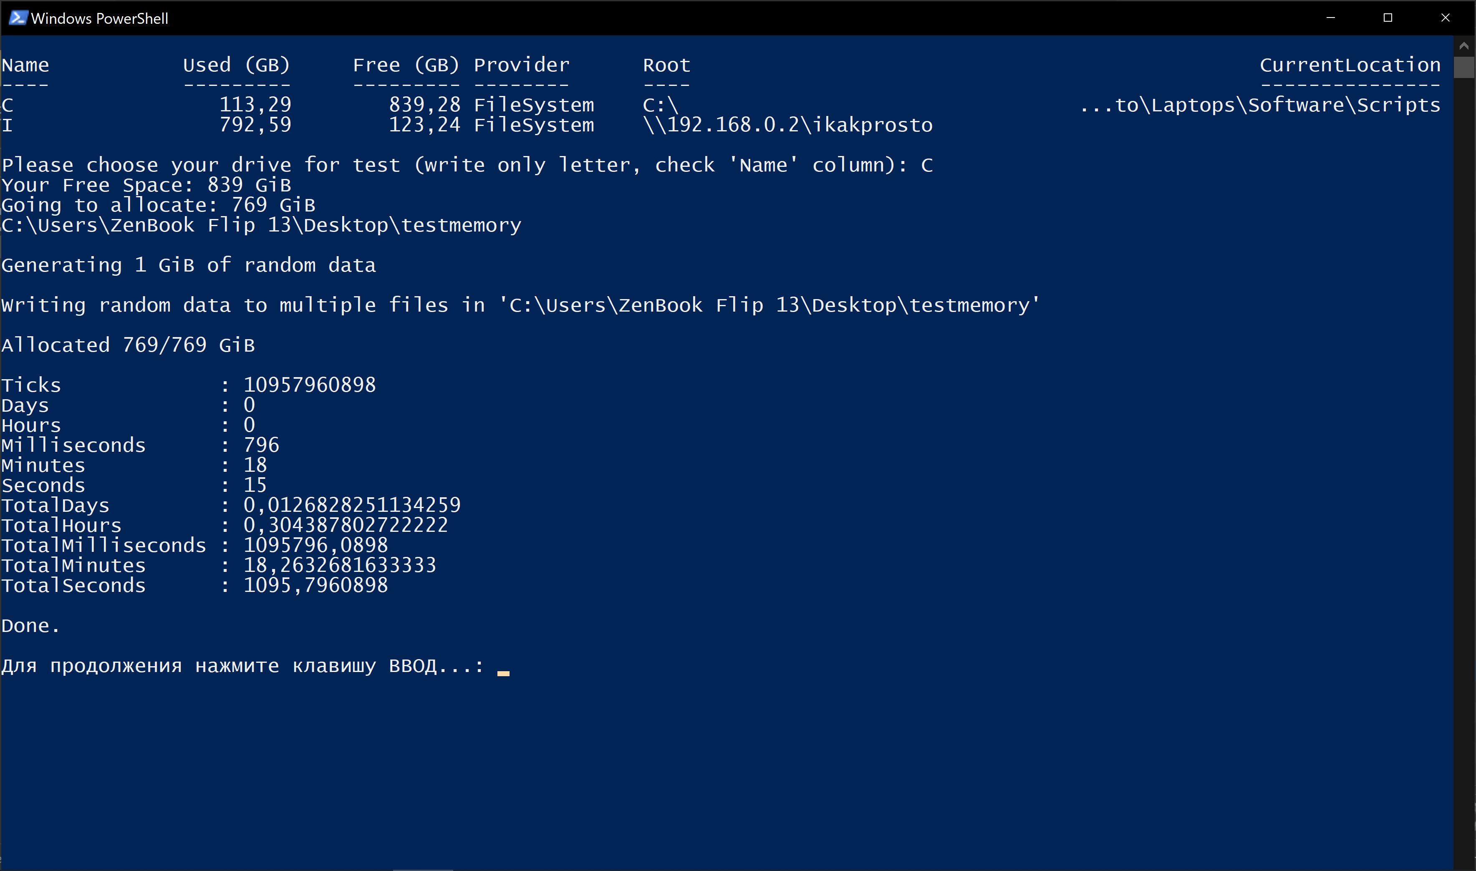Click the Windows PowerShell title text
1476x871 pixels.
99,18
